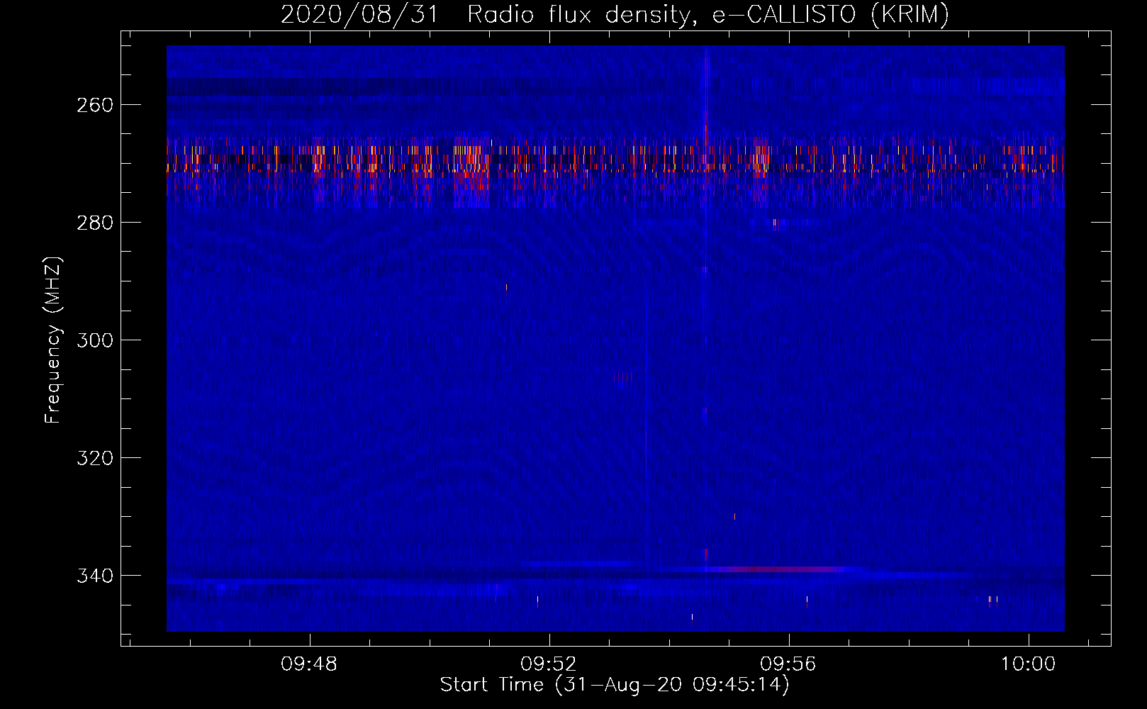Click the 09:48 time tick label
This screenshot has height=709, width=1147.
[309, 664]
